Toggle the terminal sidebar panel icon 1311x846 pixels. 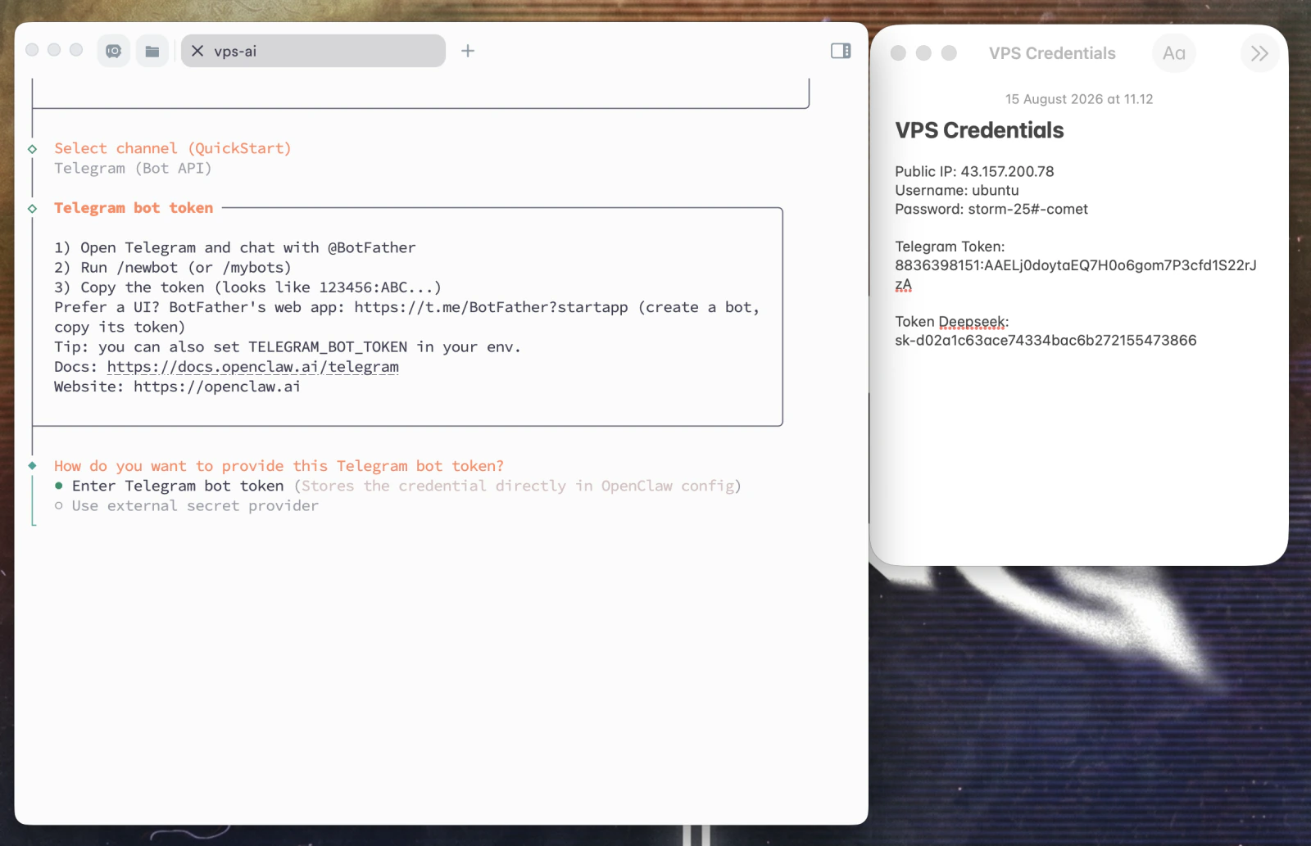tap(841, 51)
